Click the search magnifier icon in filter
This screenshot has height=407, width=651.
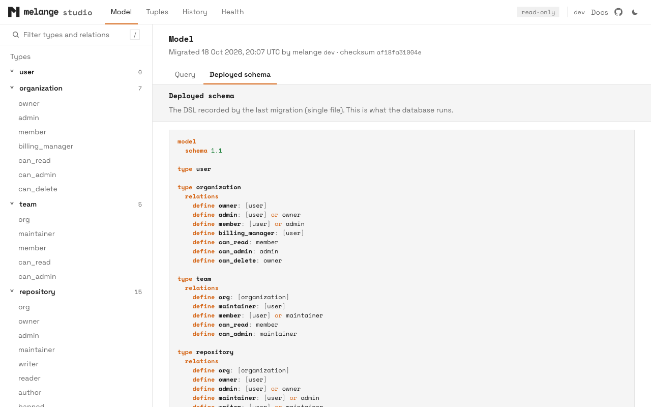(x=16, y=35)
